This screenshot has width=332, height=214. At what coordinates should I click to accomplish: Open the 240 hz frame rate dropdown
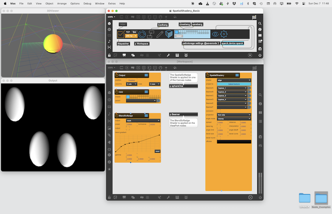131,36
